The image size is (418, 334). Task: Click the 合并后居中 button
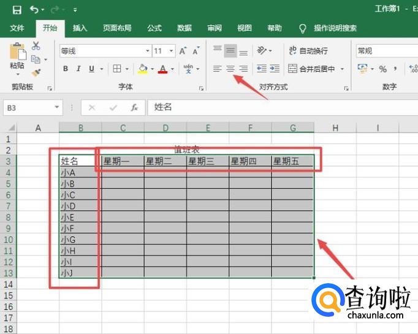click(311, 69)
